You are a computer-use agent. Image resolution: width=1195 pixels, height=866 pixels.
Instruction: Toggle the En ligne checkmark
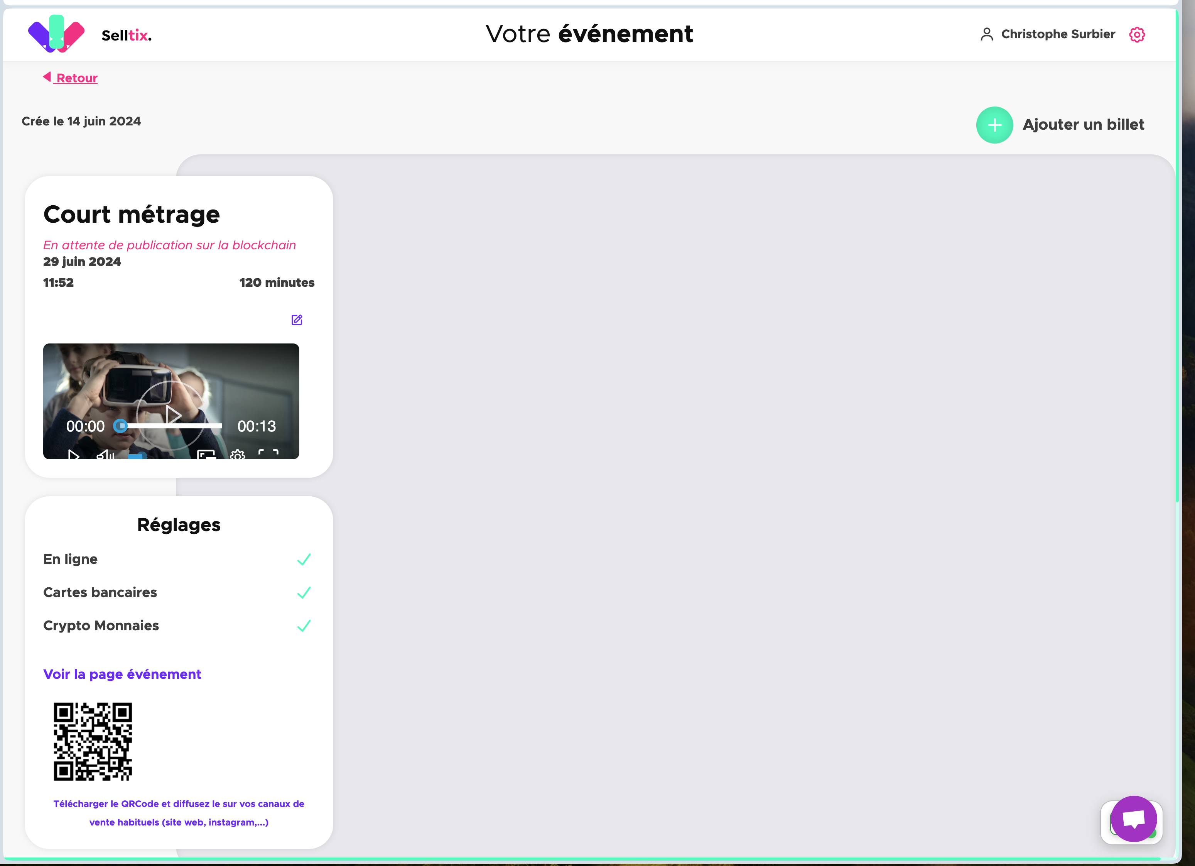coord(304,559)
